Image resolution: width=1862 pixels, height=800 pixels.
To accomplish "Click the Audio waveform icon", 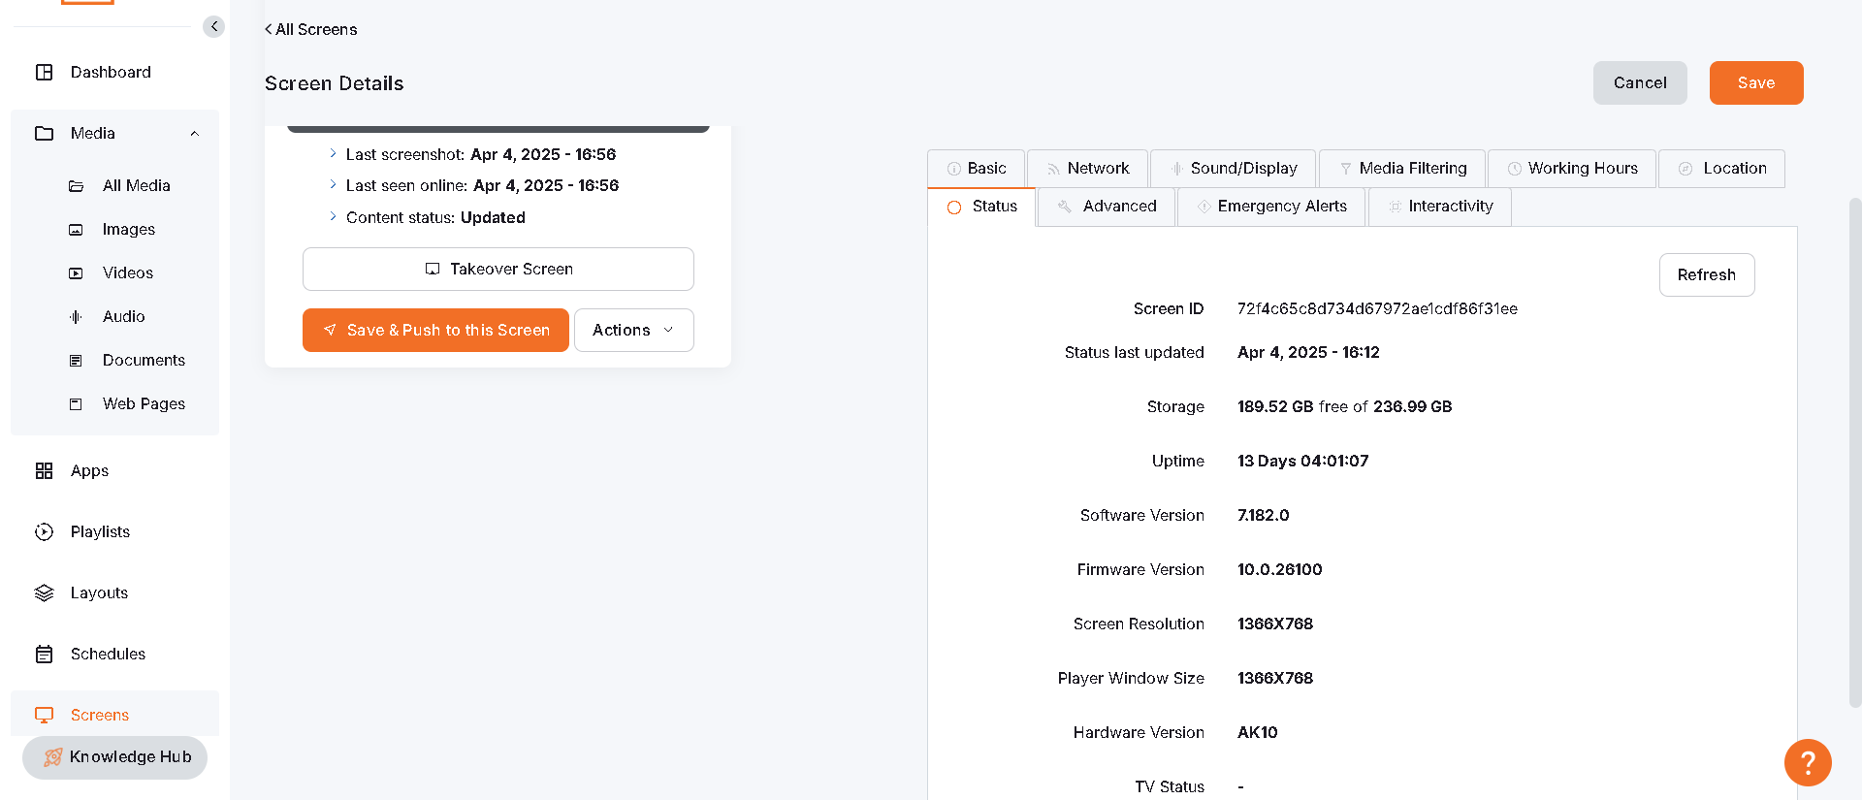I will coord(76,317).
